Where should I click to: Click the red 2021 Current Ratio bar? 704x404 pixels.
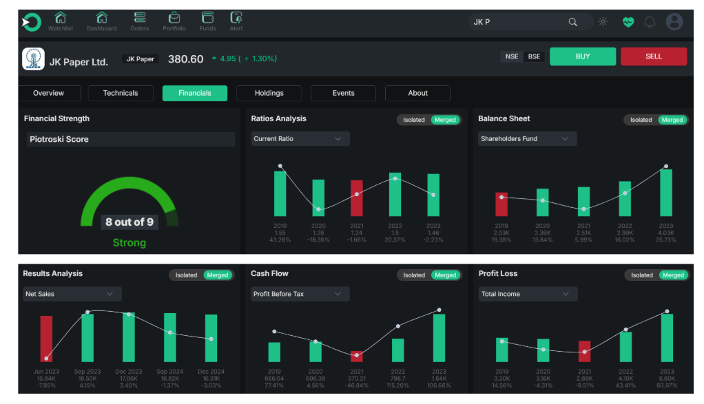pyautogui.click(x=357, y=198)
